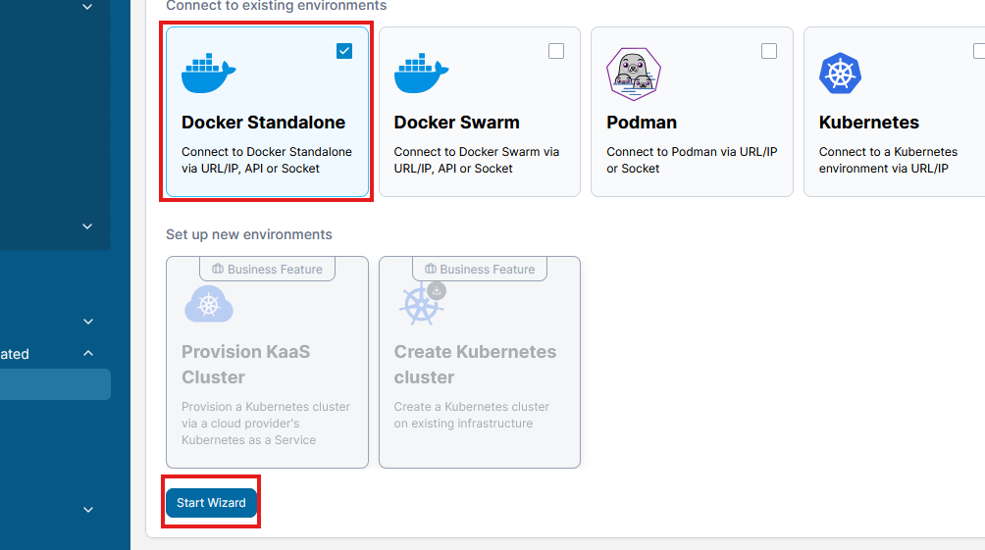Image resolution: width=985 pixels, height=550 pixels.
Task: Click the Podman seals logo
Action: click(x=633, y=74)
